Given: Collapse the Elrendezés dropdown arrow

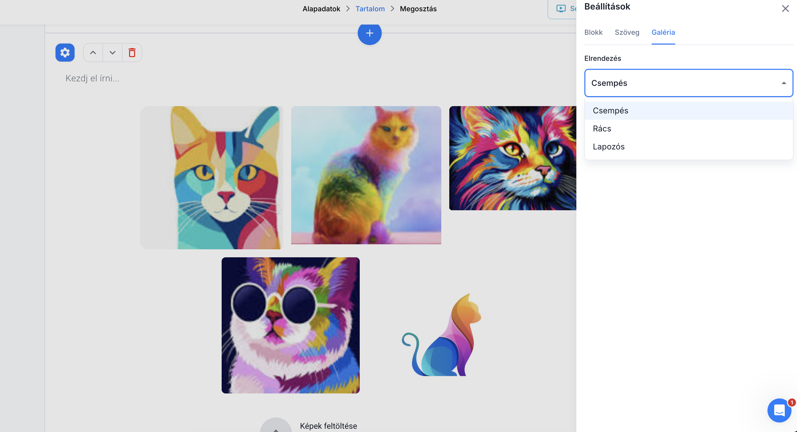Looking at the screenshot, I should 784,83.
